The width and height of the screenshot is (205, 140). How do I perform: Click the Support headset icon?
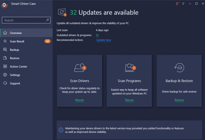coord(5,83)
